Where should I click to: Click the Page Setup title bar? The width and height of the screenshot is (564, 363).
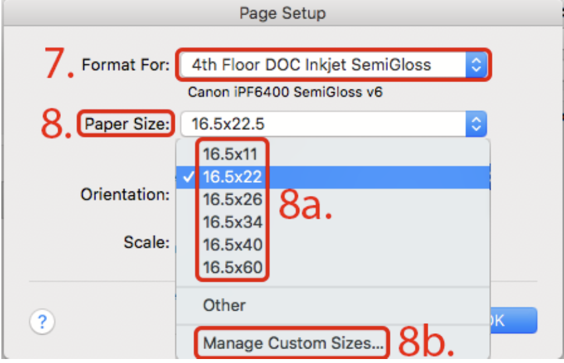click(x=283, y=13)
